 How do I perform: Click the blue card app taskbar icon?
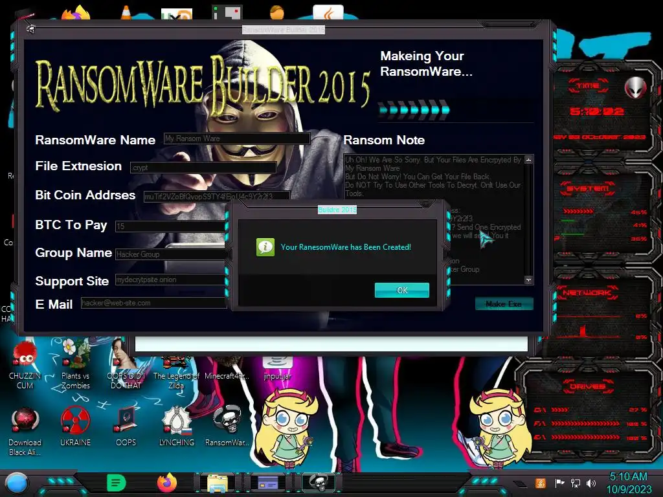(267, 483)
